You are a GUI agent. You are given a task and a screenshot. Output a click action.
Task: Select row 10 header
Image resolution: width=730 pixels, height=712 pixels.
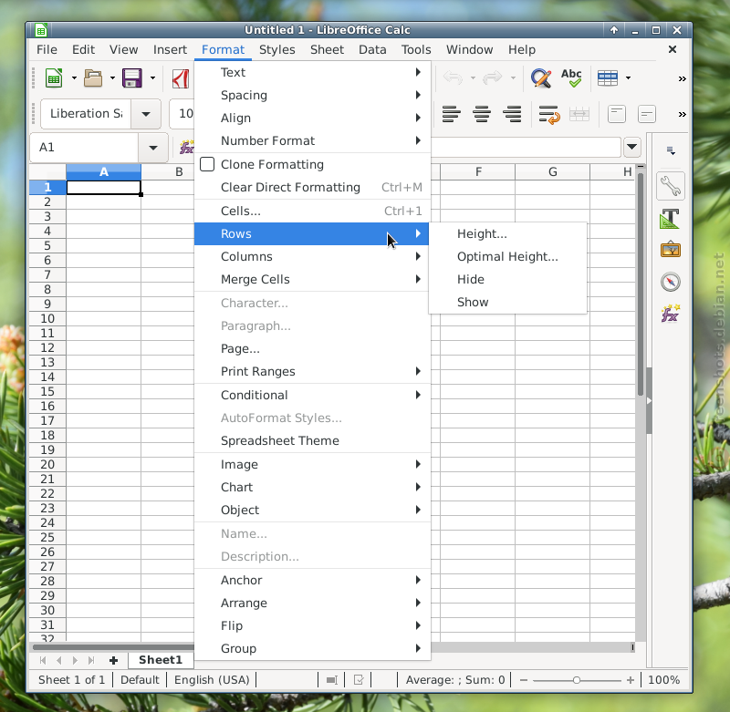point(47,319)
